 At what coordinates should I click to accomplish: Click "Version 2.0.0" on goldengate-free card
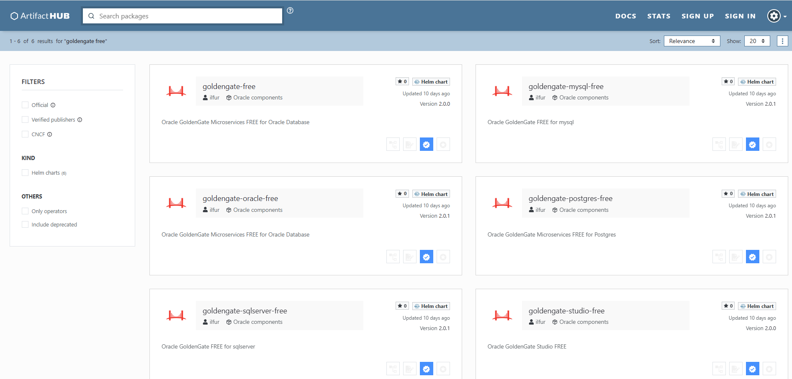click(435, 104)
